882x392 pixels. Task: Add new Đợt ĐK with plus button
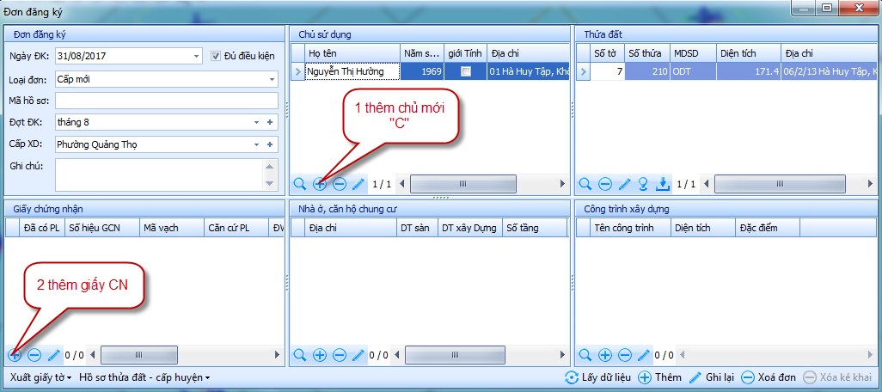[x=270, y=122]
